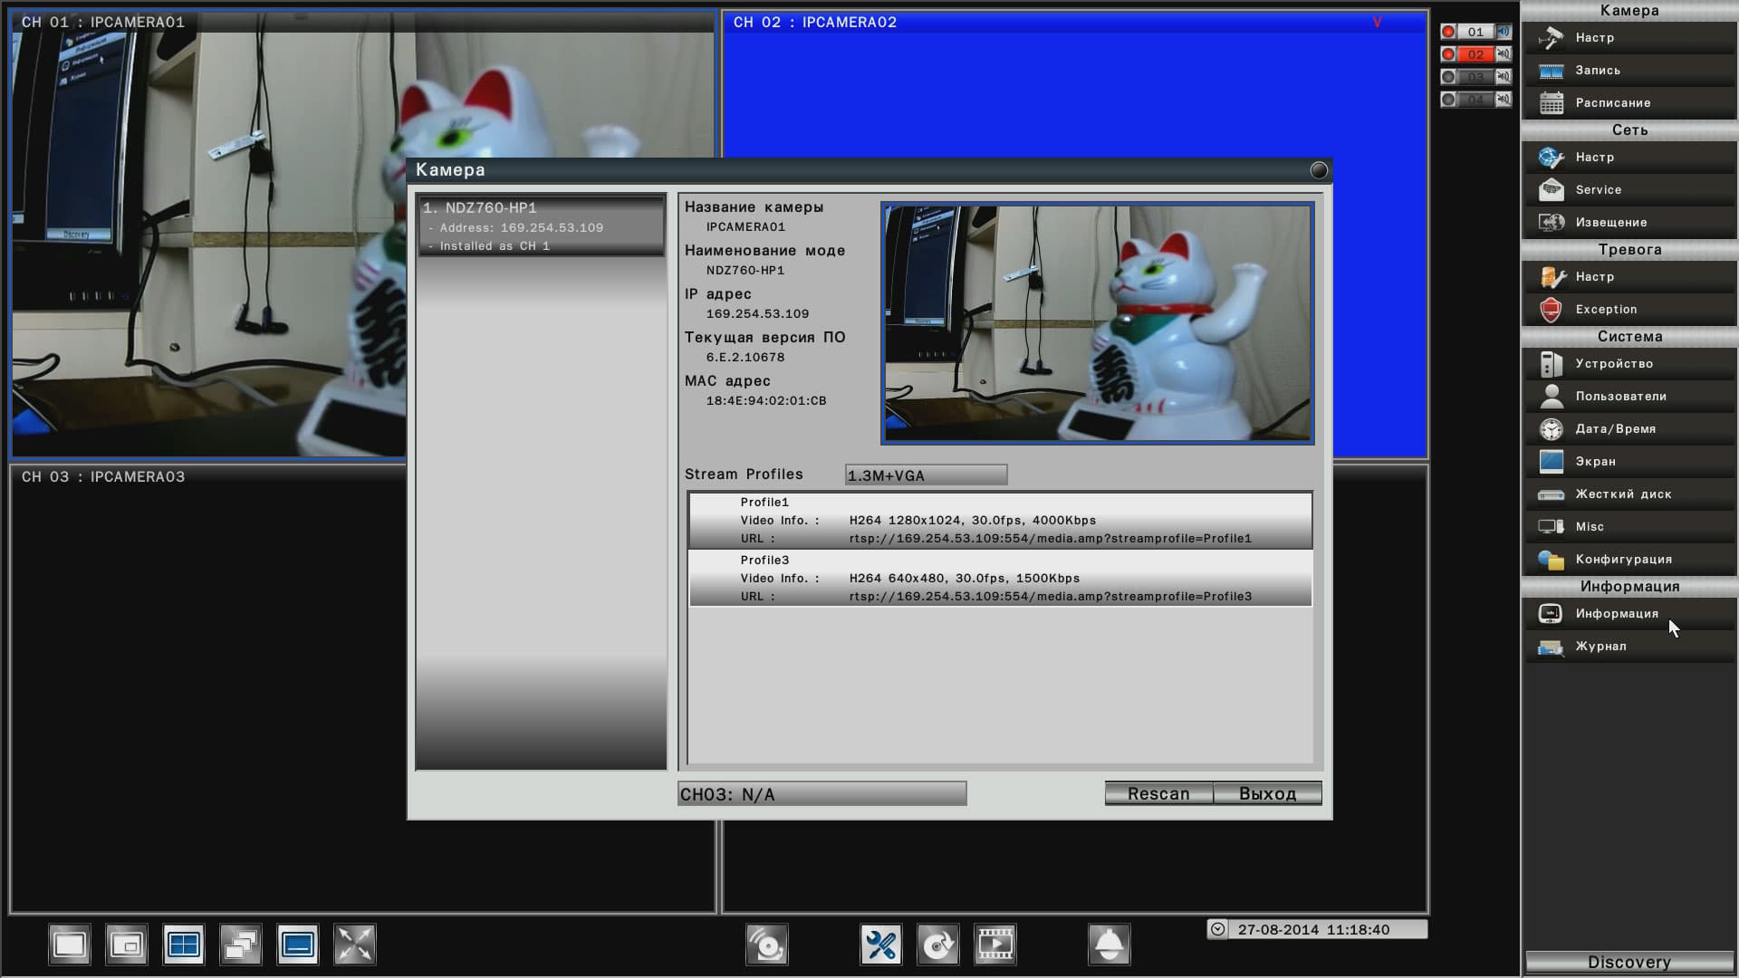Select the quad split view layout
The width and height of the screenshot is (1739, 978).
pyautogui.click(x=184, y=945)
